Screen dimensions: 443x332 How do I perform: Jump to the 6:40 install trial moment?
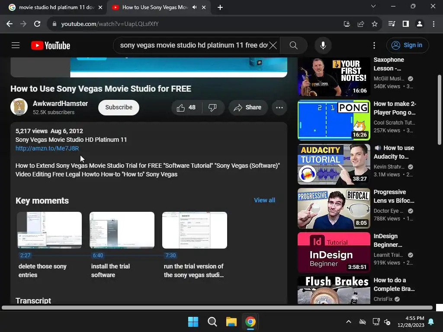coord(122,230)
